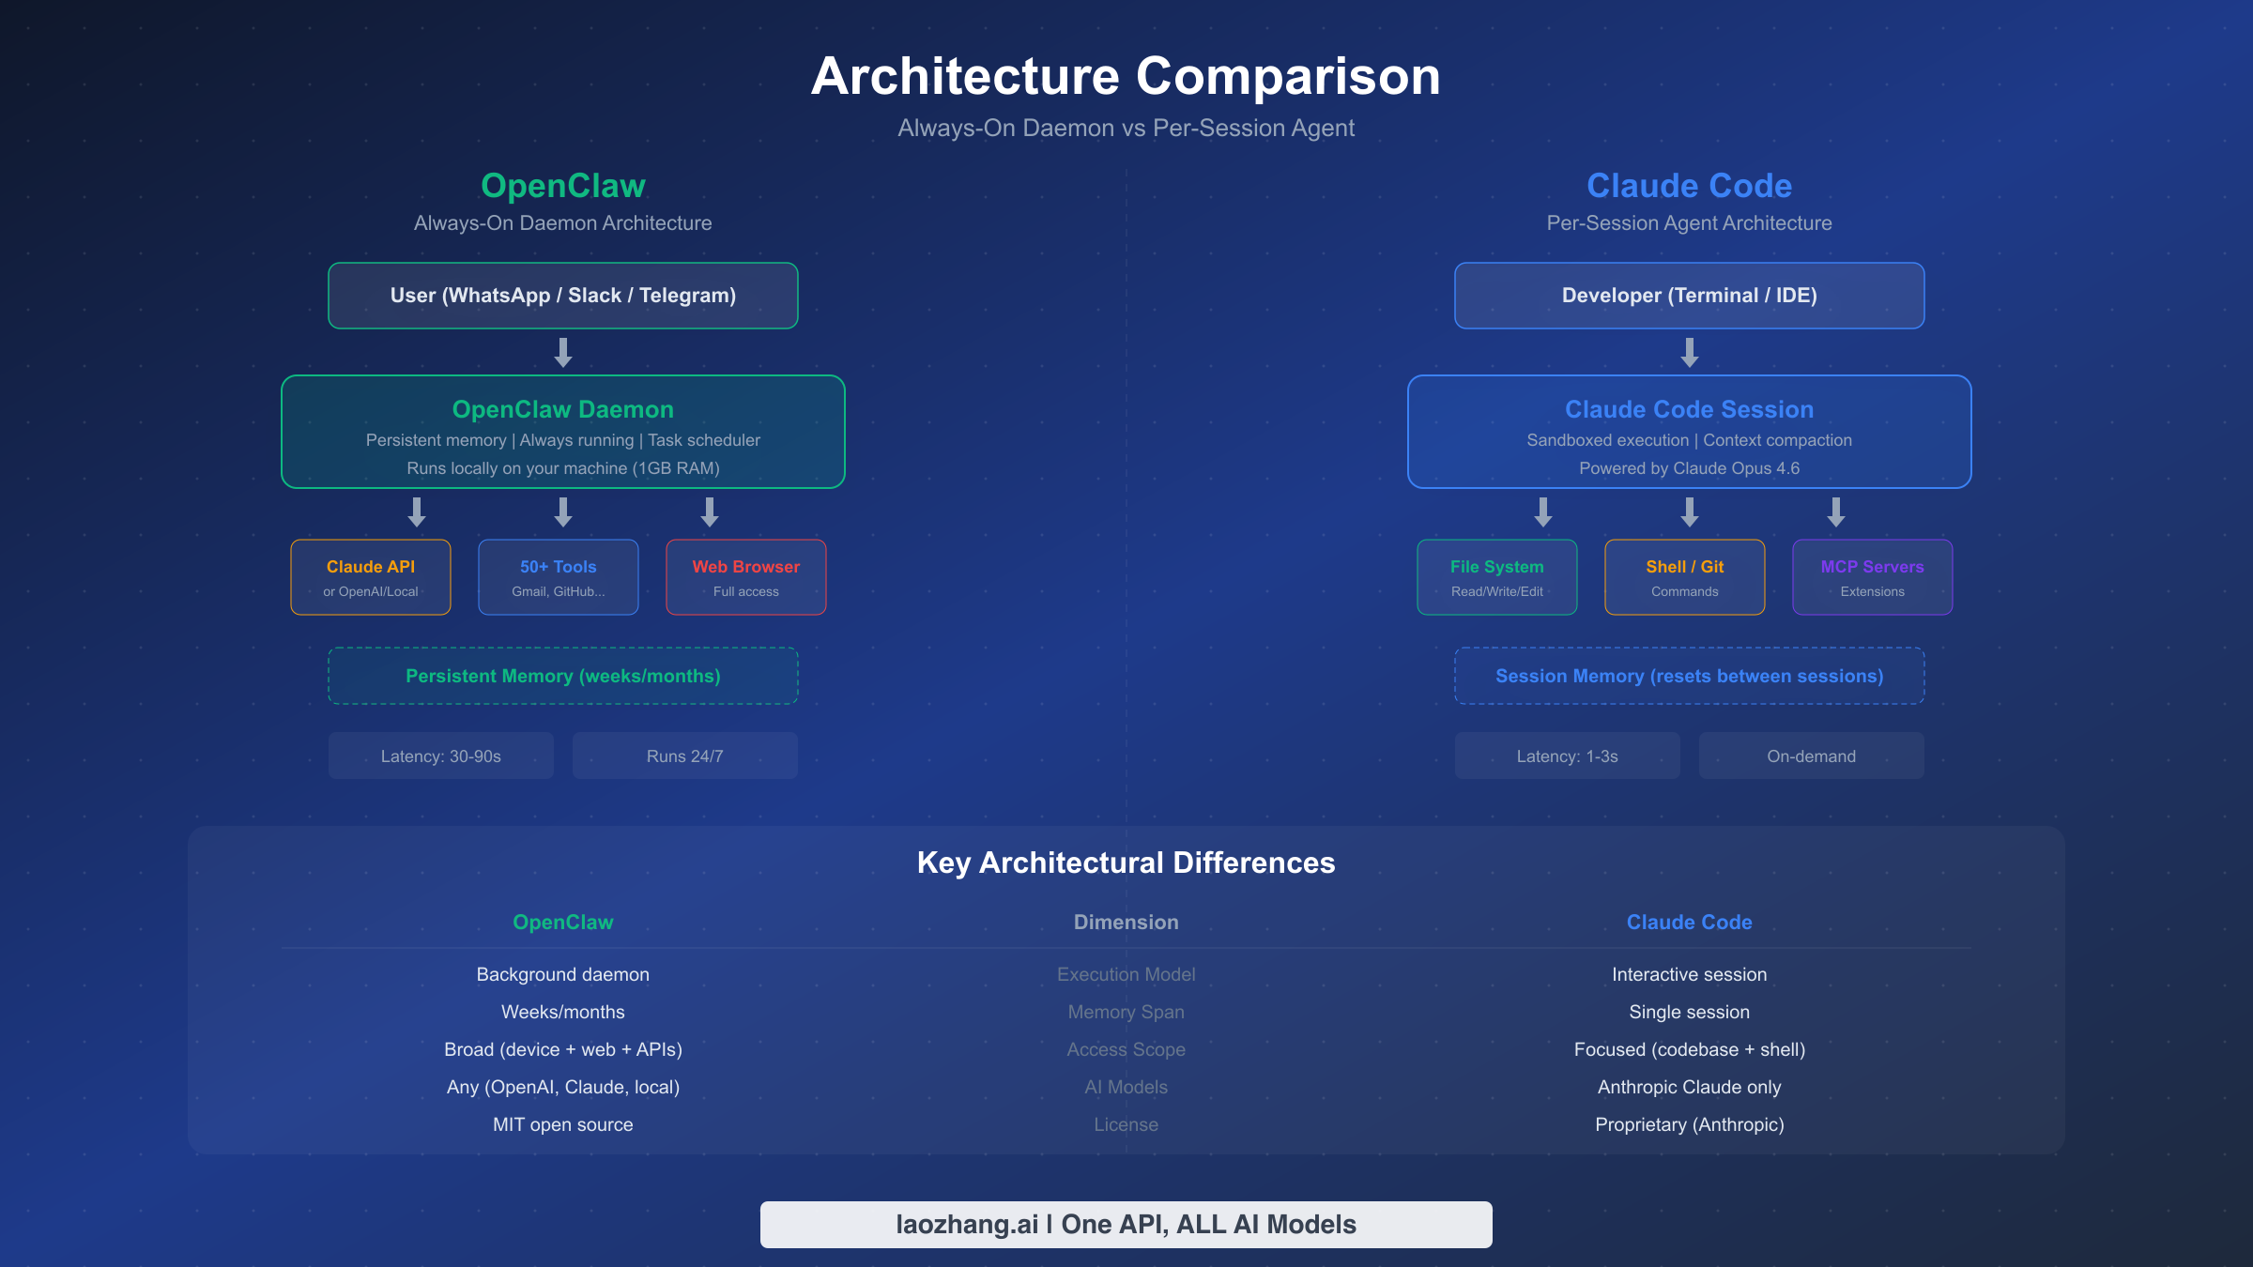2253x1267 pixels.
Task: Select the Claude Code Session node
Action: click(x=1689, y=432)
